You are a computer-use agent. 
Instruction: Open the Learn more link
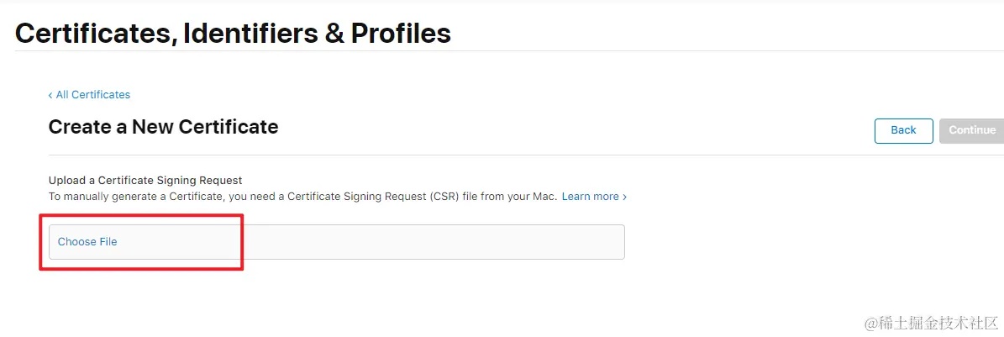[x=590, y=197]
